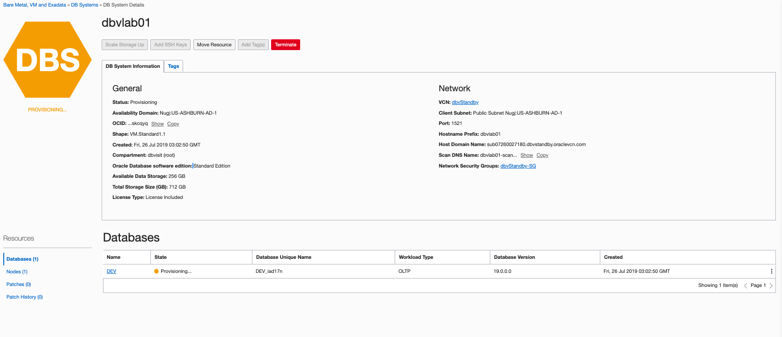The height and width of the screenshot is (337, 782).
Task: Click the Total Storage Size 712 GB value
Action: tap(177, 187)
